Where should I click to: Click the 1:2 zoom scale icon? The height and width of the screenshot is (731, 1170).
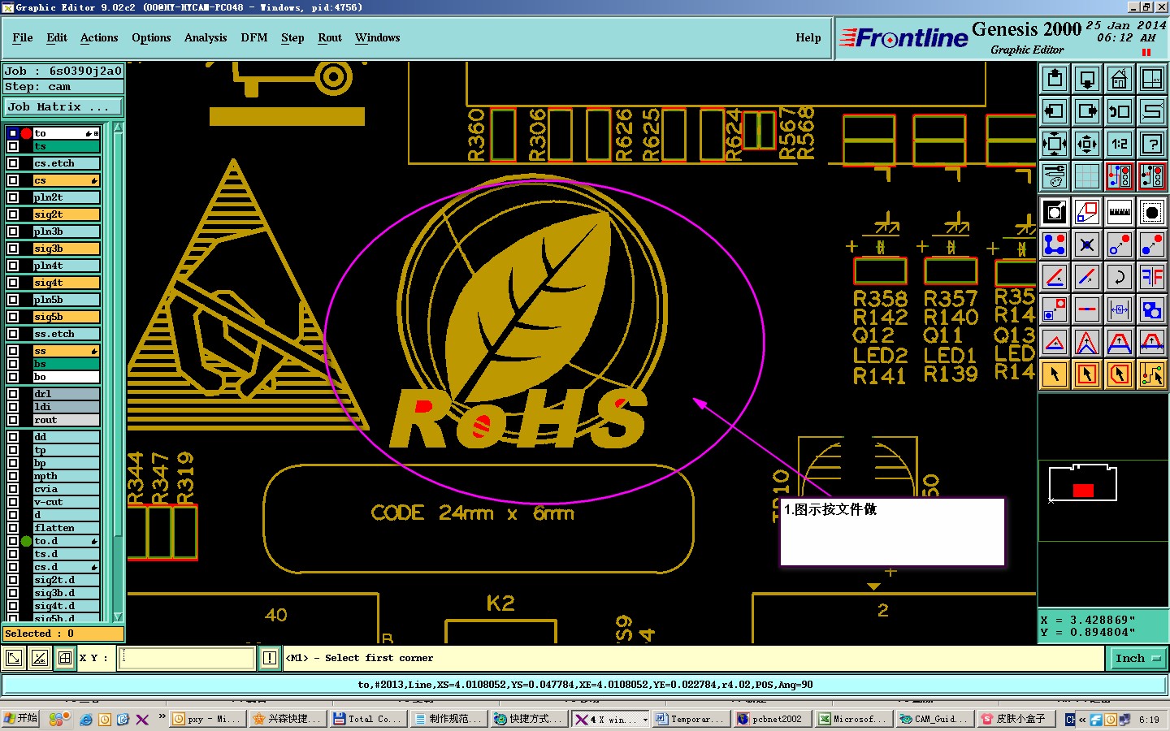point(1119,144)
